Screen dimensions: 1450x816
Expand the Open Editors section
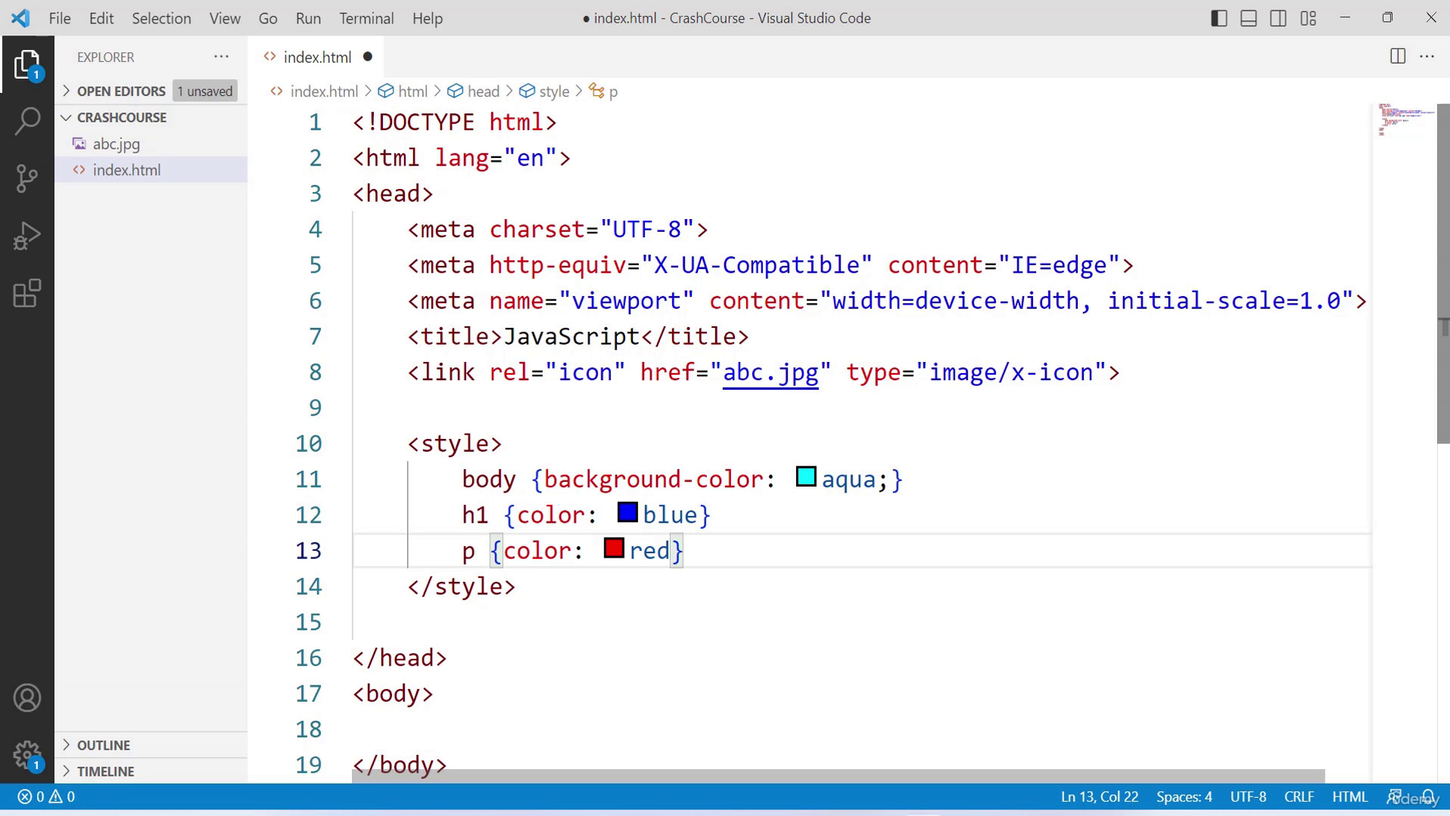click(66, 91)
